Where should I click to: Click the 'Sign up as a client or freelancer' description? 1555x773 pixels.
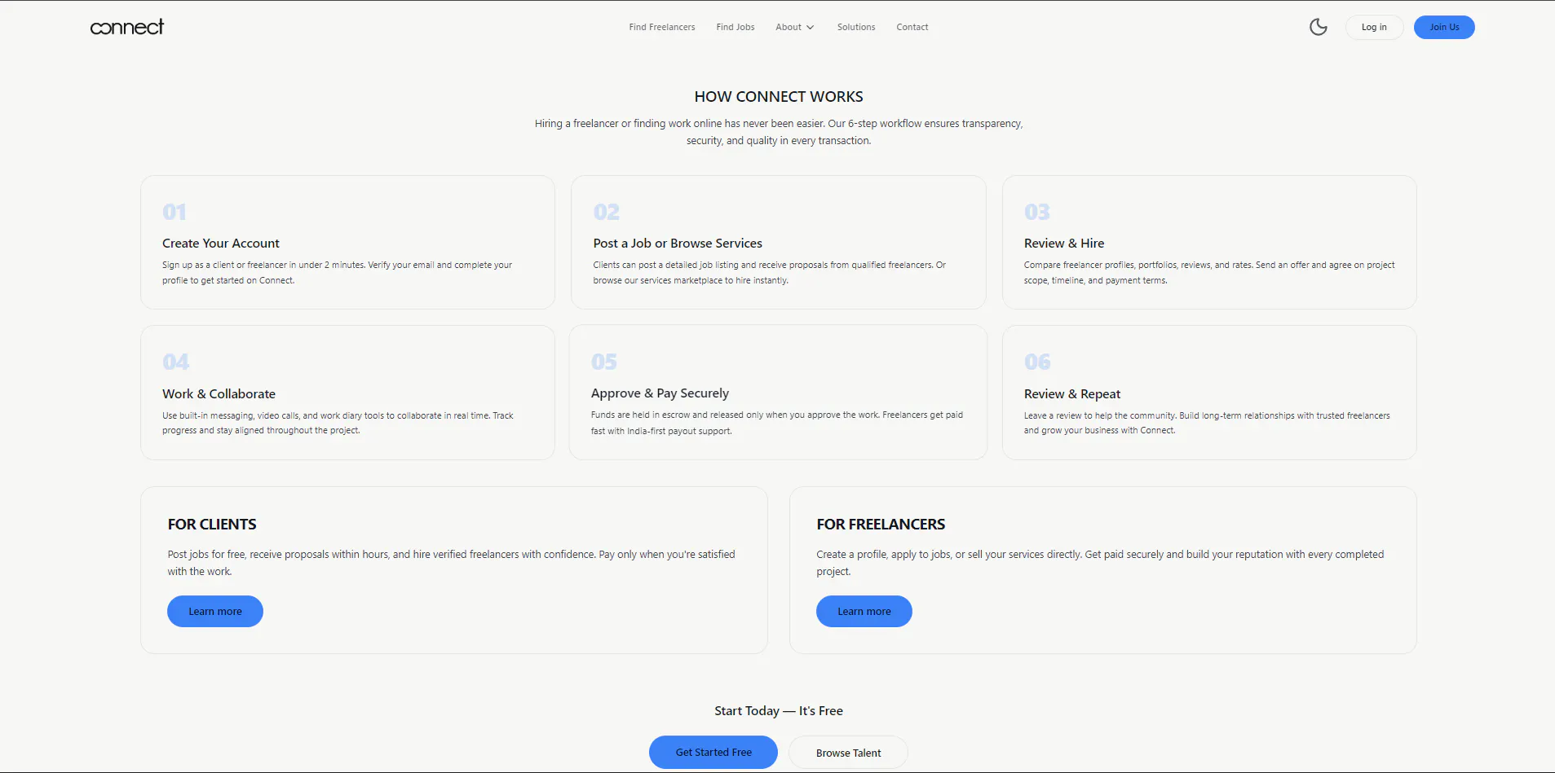pos(337,273)
